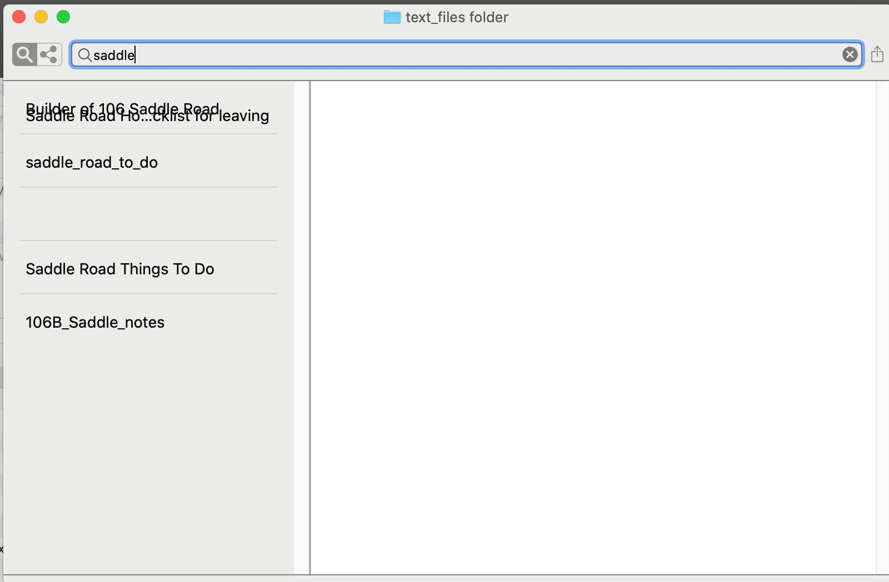Click the blue folder icon in title bar
Image resolution: width=889 pixels, height=582 pixels.
[x=392, y=17]
